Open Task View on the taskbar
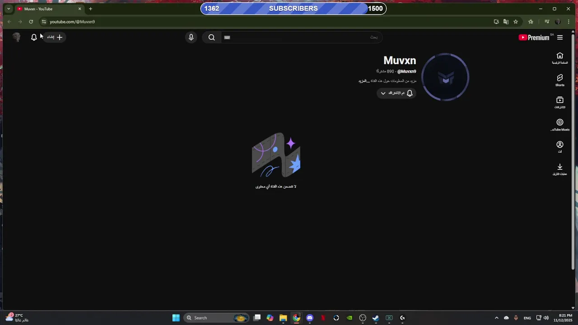Viewport: 578px width, 325px height. click(x=257, y=318)
